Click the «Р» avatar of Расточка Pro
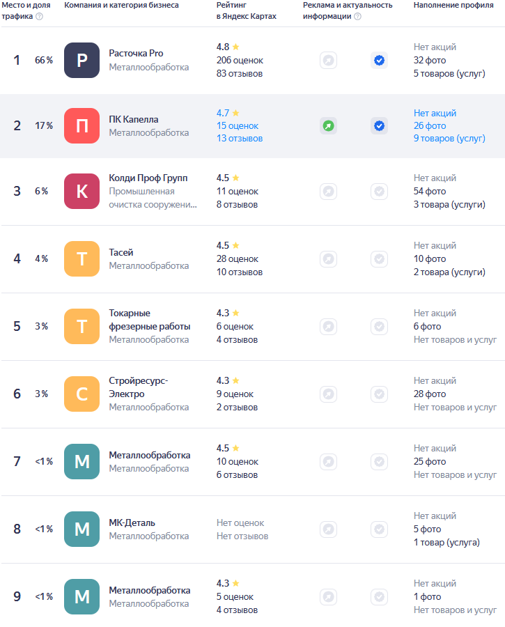 (81, 61)
